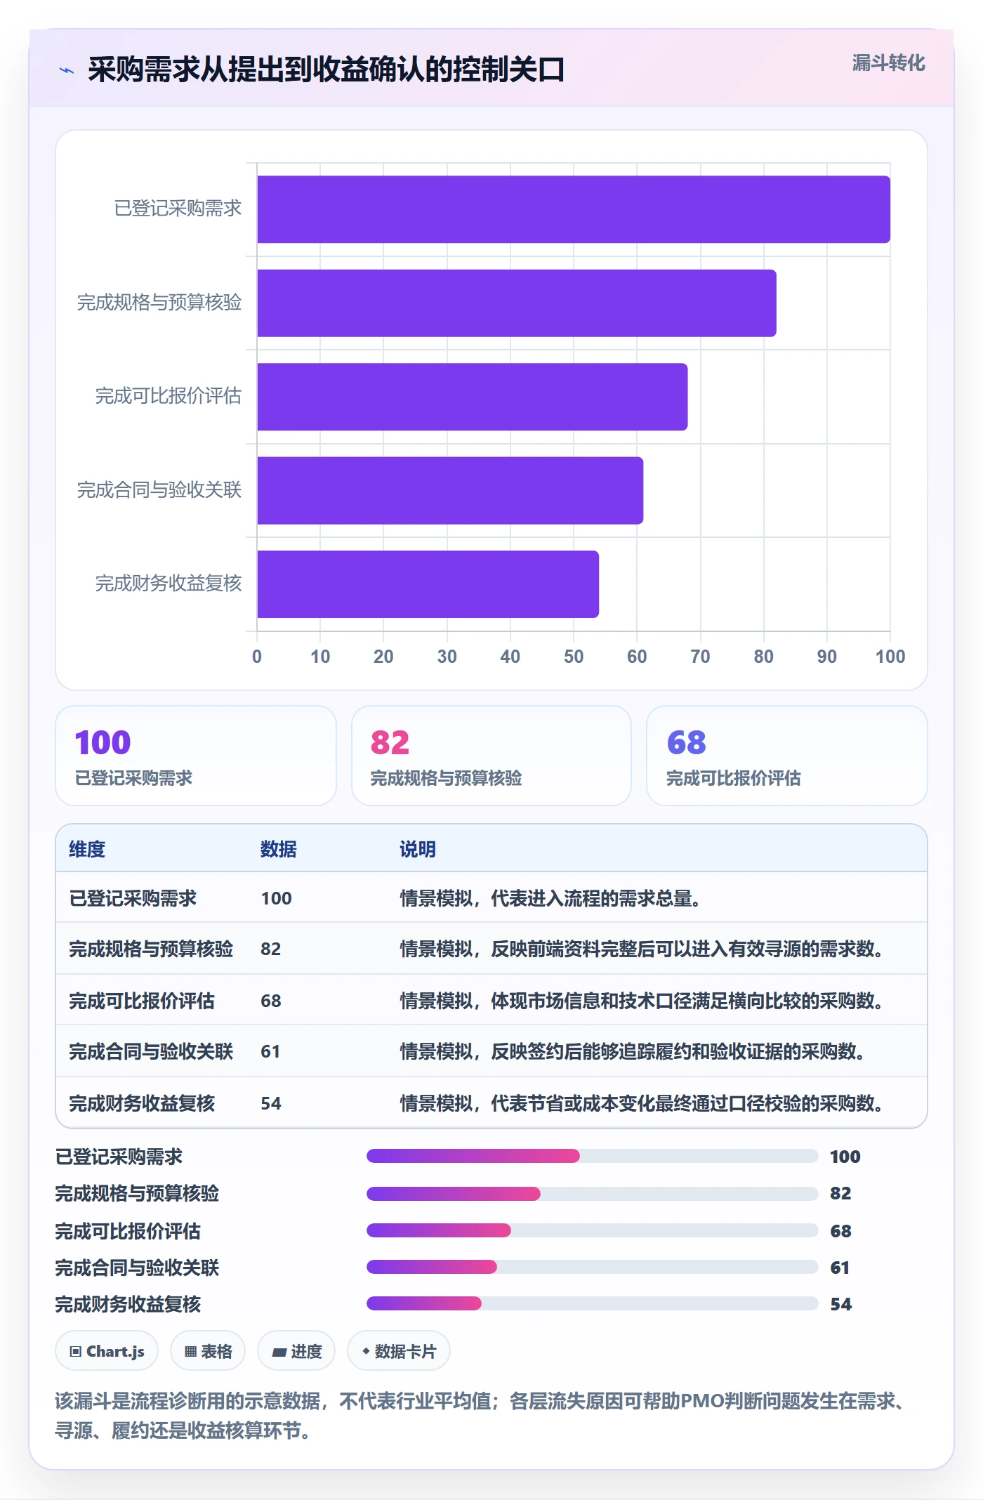This screenshot has width=983, height=1500.
Task: Click table cell 完成财务收益复核
Action: (x=142, y=1103)
